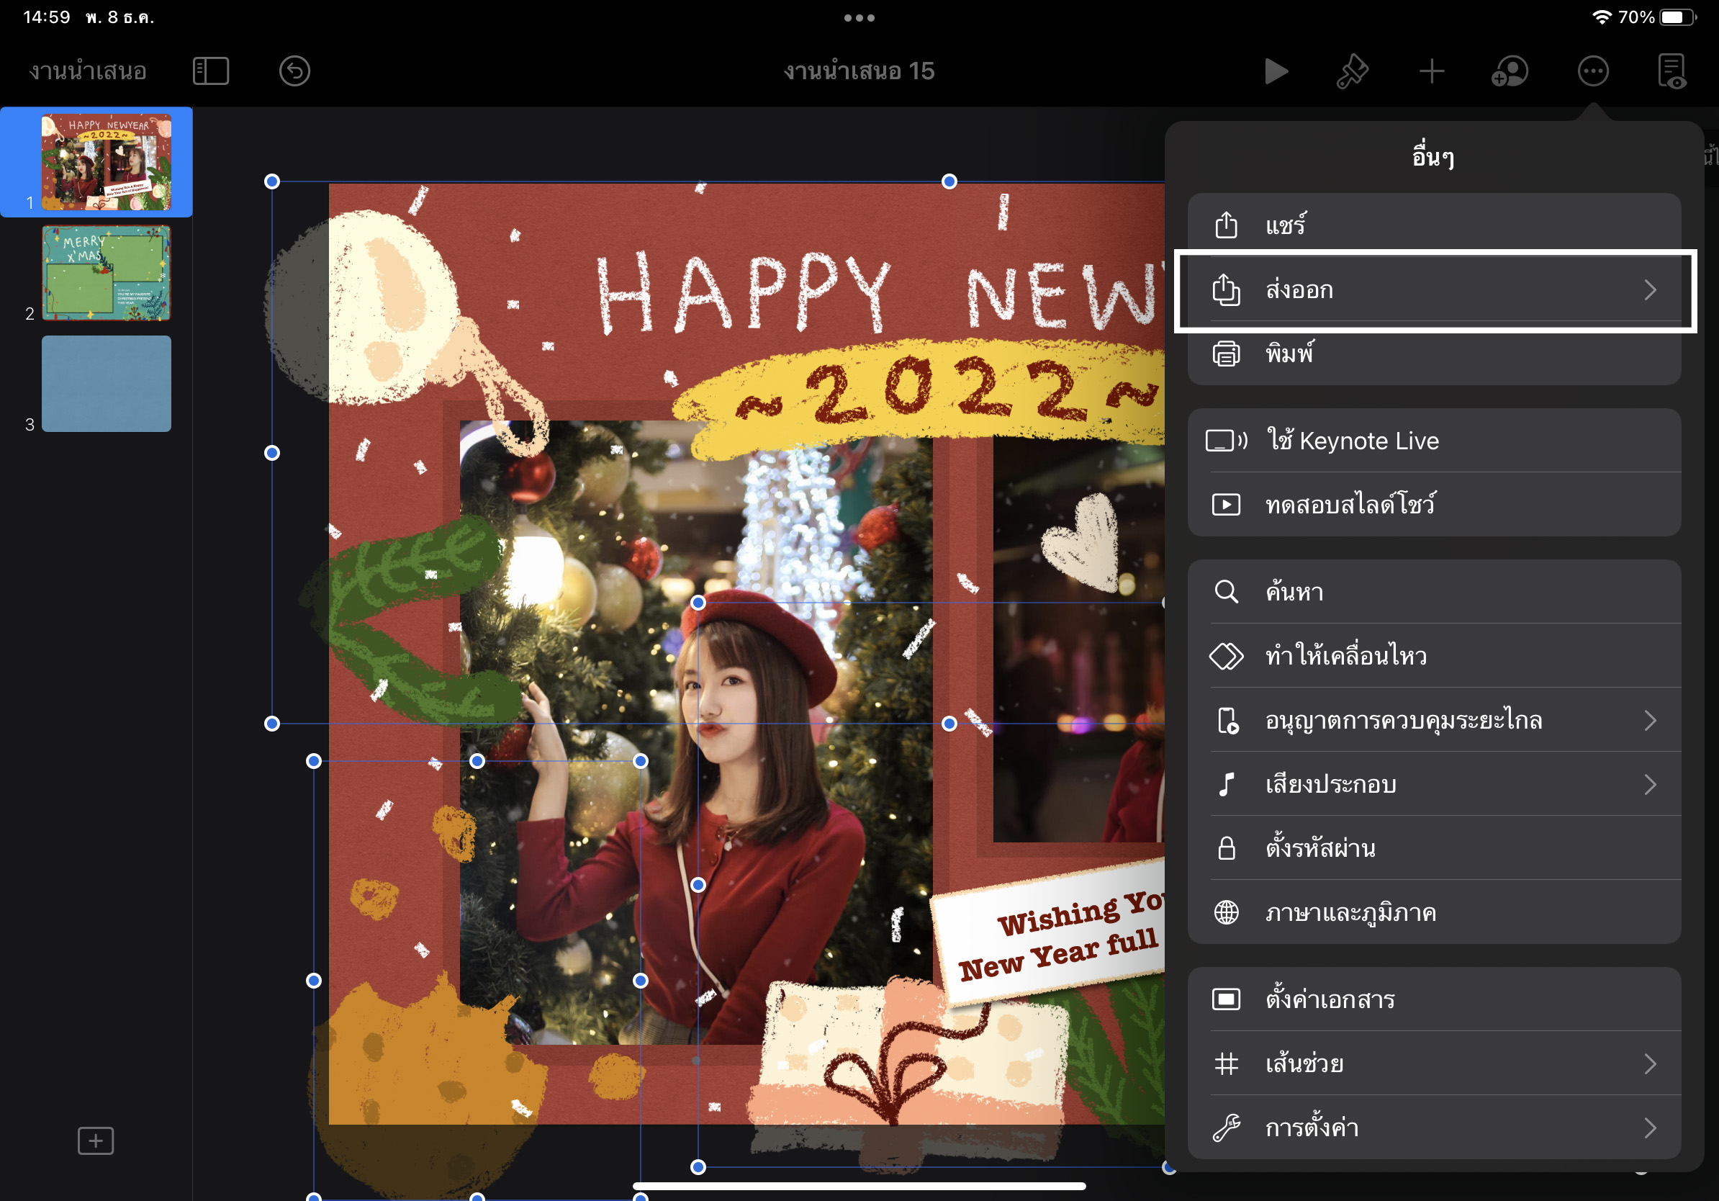Go back to งานนำเสนอ presentations list
1719x1201 pixels.
click(x=88, y=72)
